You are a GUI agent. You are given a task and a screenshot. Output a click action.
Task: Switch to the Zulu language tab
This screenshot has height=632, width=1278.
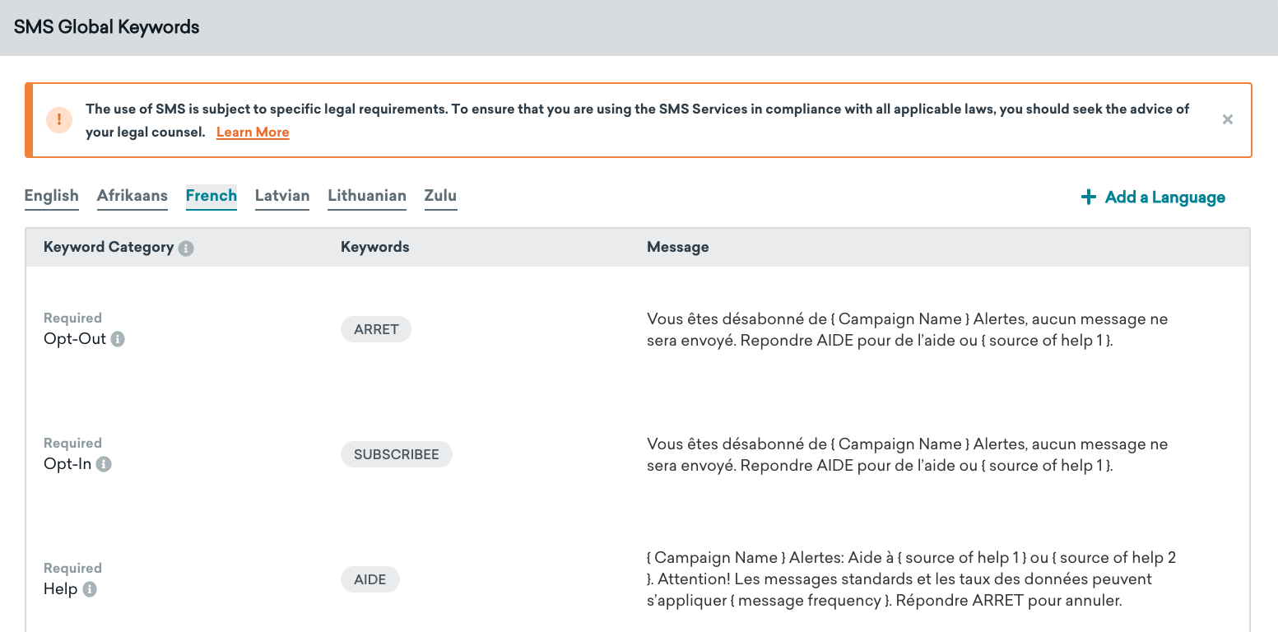coord(440,196)
